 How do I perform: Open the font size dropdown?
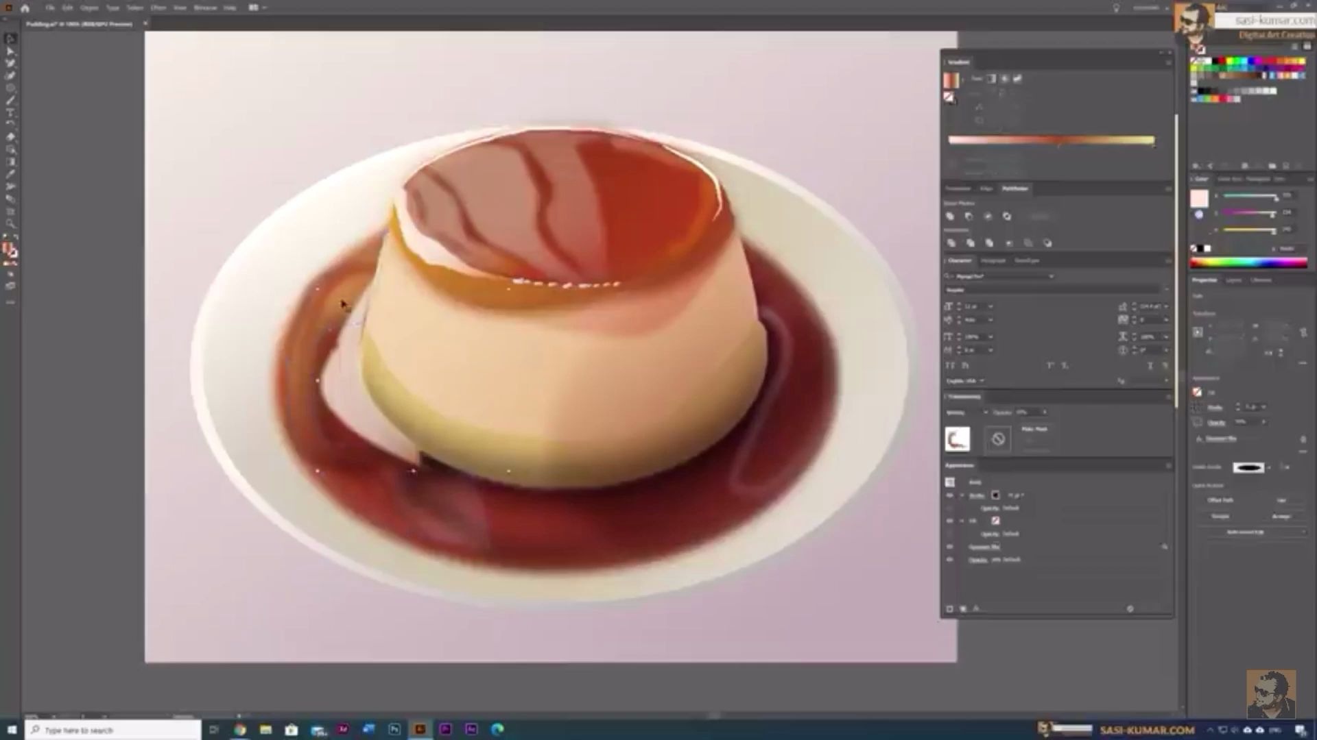click(990, 306)
